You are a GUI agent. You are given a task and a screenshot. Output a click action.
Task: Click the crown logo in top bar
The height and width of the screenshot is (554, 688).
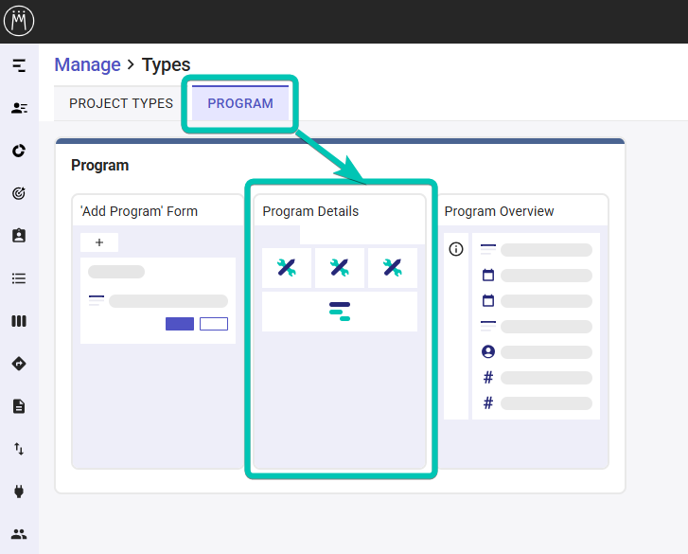[x=19, y=21]
